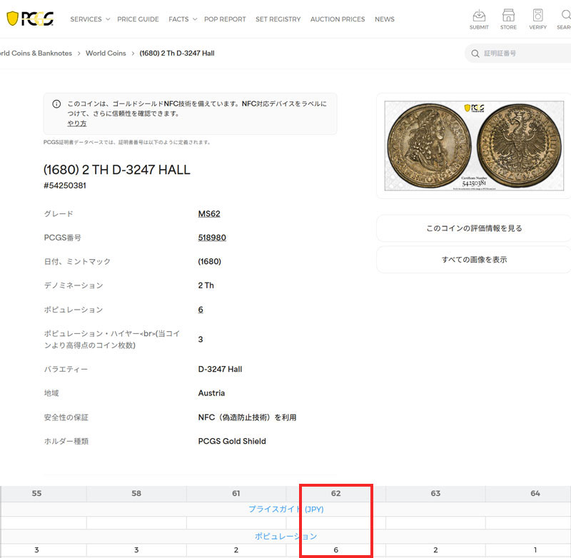This screenshot has width=571, height=558.
Task: Select the grade 63 column header
Action: pyautogui.click(x=435, y=494)
